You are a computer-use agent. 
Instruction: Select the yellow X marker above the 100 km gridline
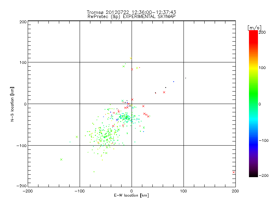131,58
